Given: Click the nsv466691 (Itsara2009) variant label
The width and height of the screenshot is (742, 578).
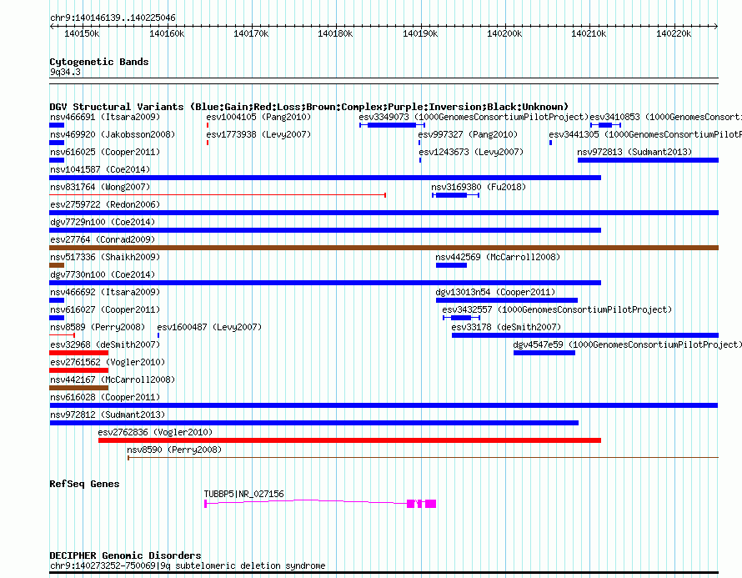Looking at the screenshot, I should pos(105,117).
